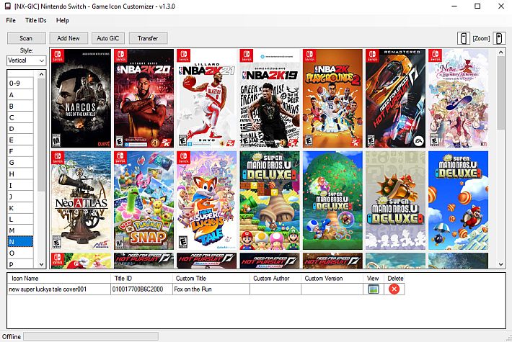Click the 'new super luckys tale cover001' cell
The height and width of the screenshot is (342, 512).
pos(59,289)
